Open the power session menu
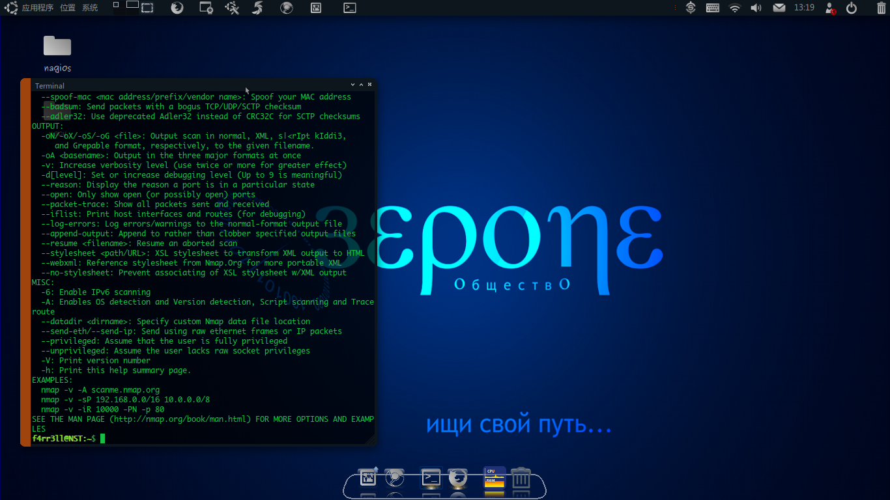 coord(852,8)
